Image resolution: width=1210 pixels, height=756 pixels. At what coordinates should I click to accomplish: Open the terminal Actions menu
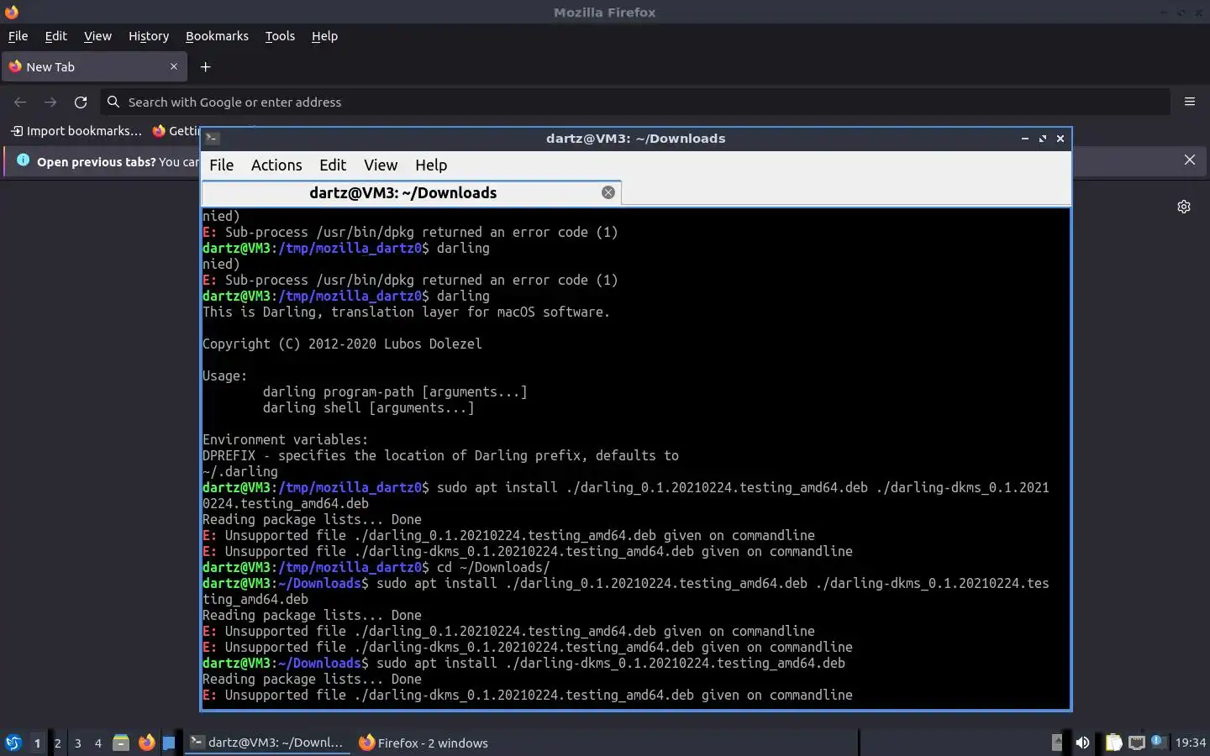(276, 165)
